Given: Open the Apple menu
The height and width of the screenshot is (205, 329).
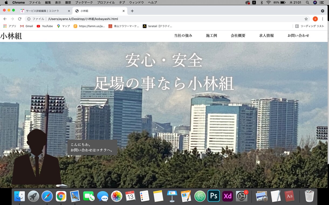Looking at the screenshot, I should click(x=6, y=2).
